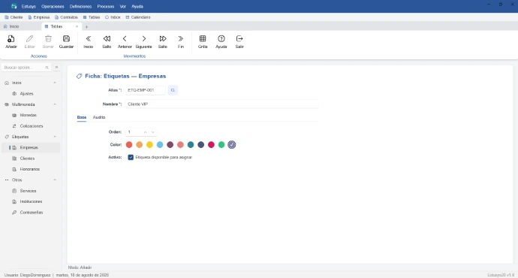This screenshot has width=518, height=278.
Task: Pick the selected purple checkmark swatch
Action: point(231,145)
